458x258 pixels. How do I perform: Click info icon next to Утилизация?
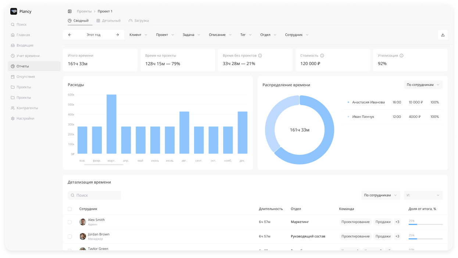(x=401, y=56)
